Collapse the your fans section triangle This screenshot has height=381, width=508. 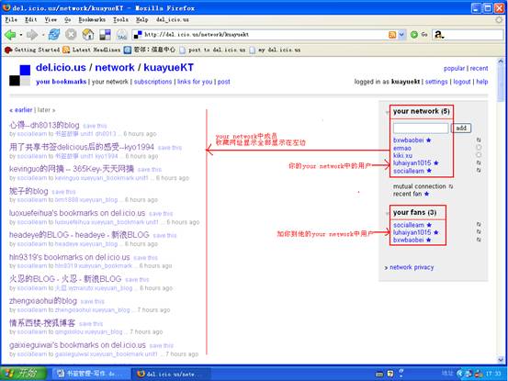click(387, 213)
